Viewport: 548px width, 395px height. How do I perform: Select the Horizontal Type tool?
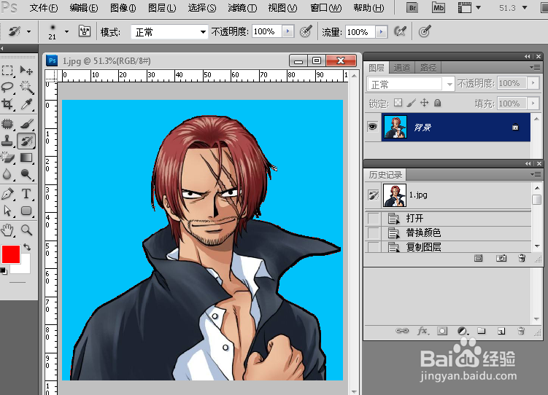pos(26,194)
